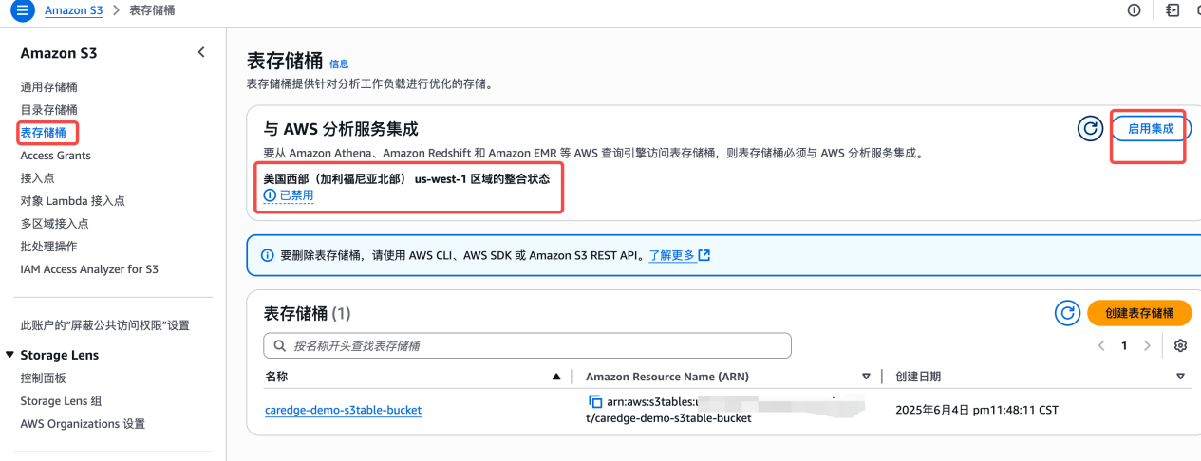1201x461 pixels.
Task: Click the 启用集成 button
Action: [1151, 128]
